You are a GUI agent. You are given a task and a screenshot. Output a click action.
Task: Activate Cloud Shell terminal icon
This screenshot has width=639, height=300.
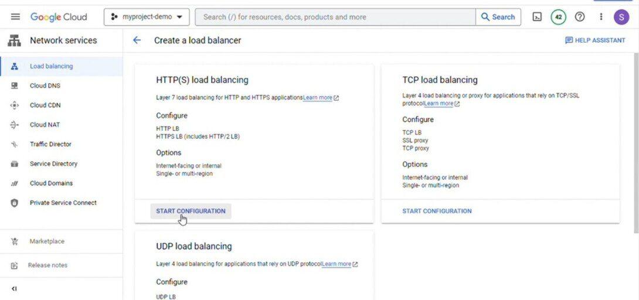(537, 17)
